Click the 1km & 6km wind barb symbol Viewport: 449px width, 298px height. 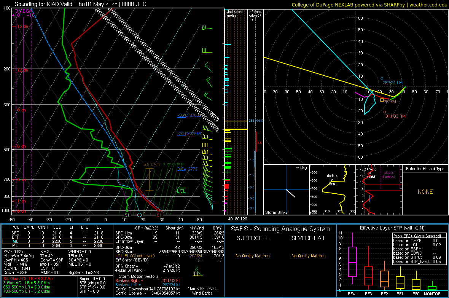(x=197, y=272)
